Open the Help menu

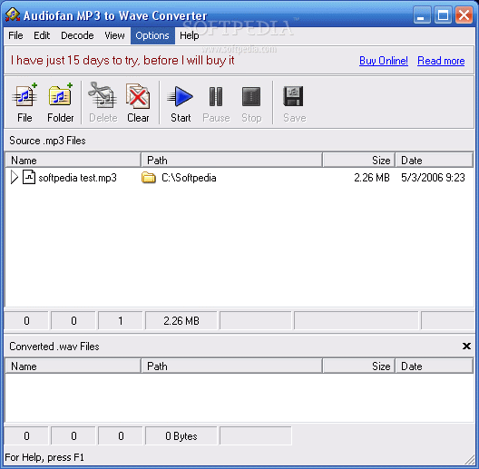tap(189, 35)
